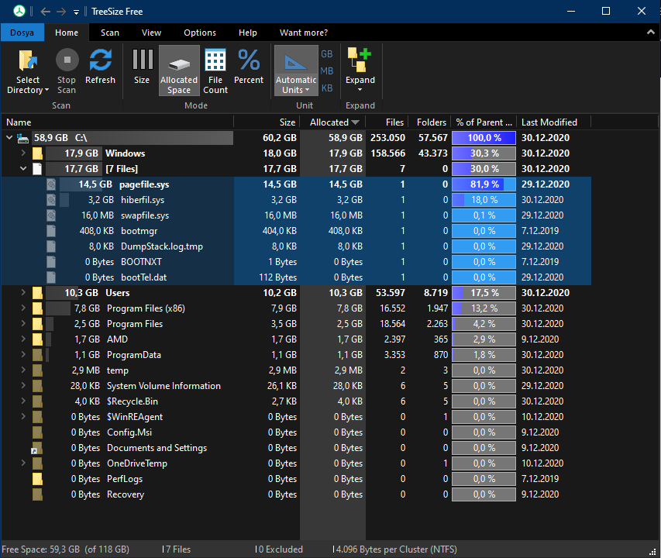The image size is (661, 558).
Task: Click the [7 Files] document icon
Action: point(37,169)
